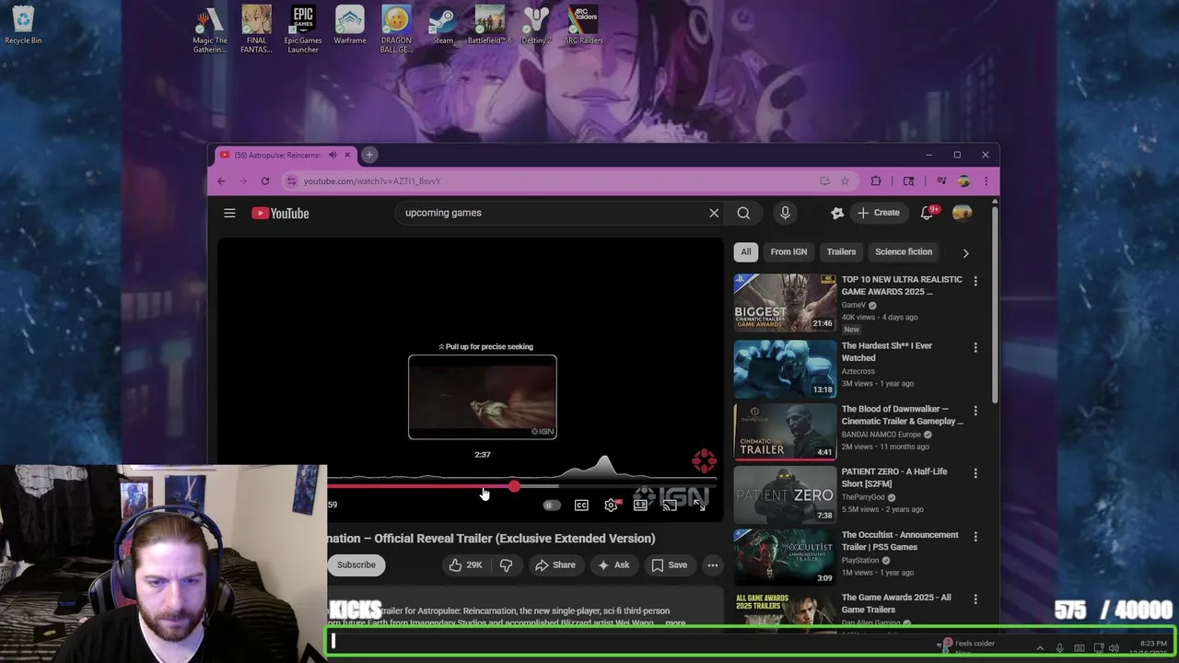The width and height of the screenshot is (1179, 663).
Task: Like the video with 29K likes
Action: [466, 565]
